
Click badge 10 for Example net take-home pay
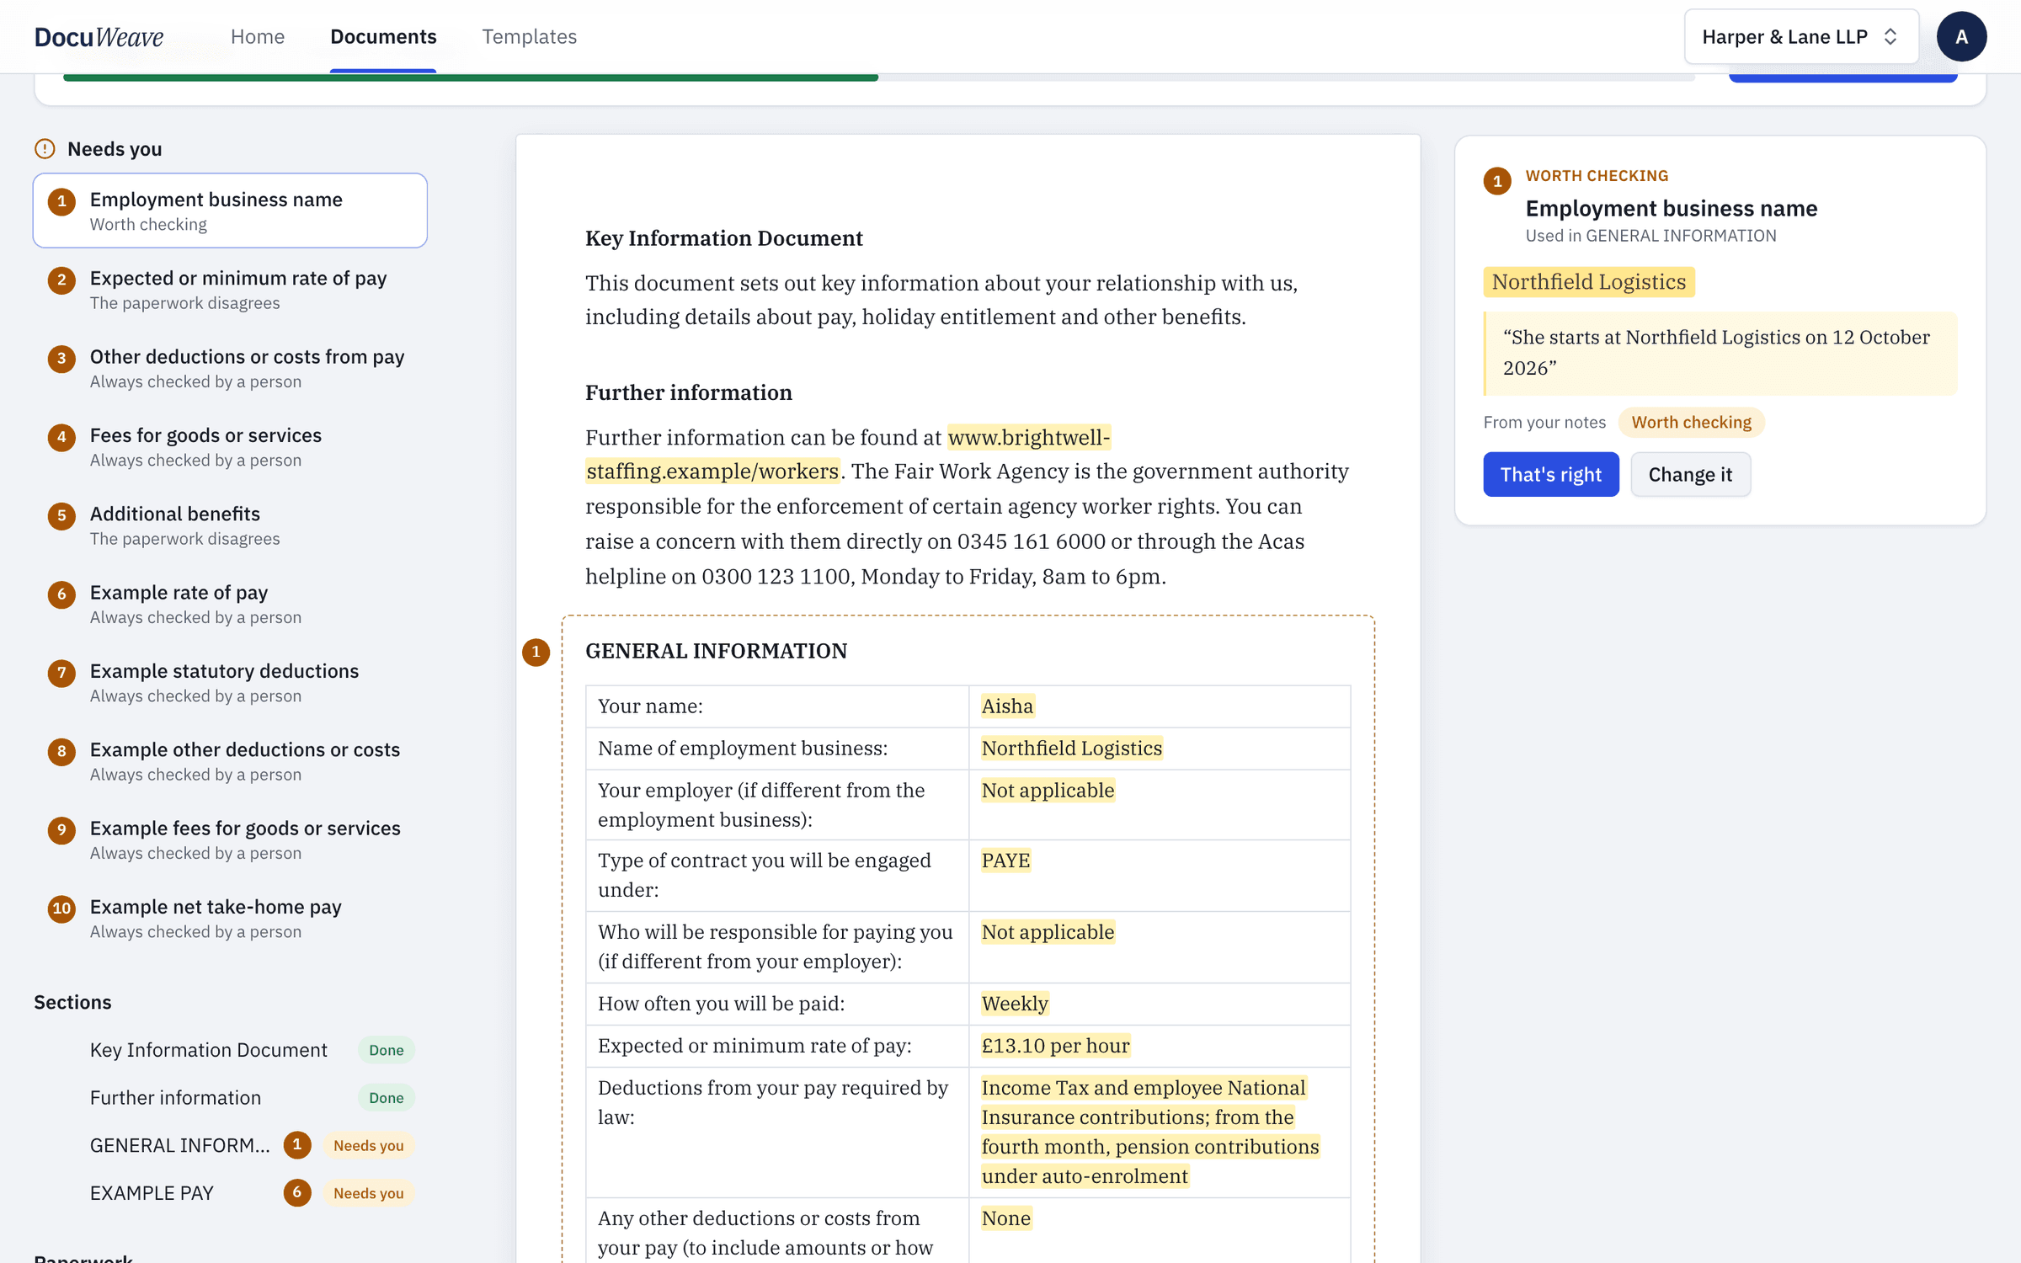[61, 908]
